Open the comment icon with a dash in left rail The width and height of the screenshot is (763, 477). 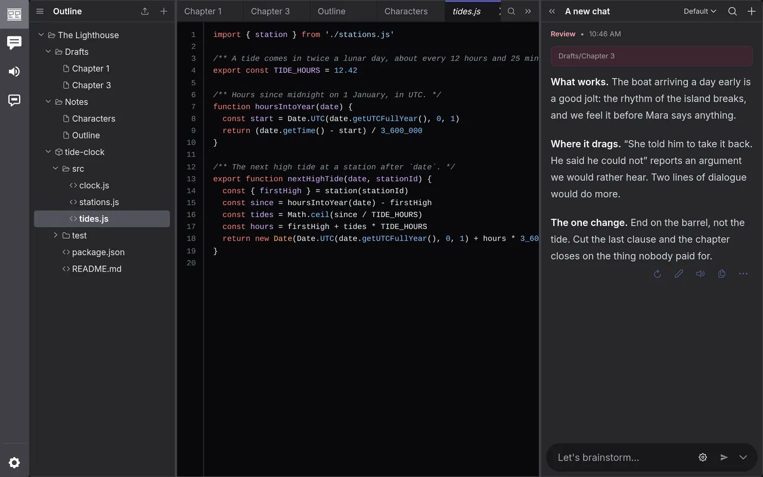pyautogui.click(x=14, y=100)
